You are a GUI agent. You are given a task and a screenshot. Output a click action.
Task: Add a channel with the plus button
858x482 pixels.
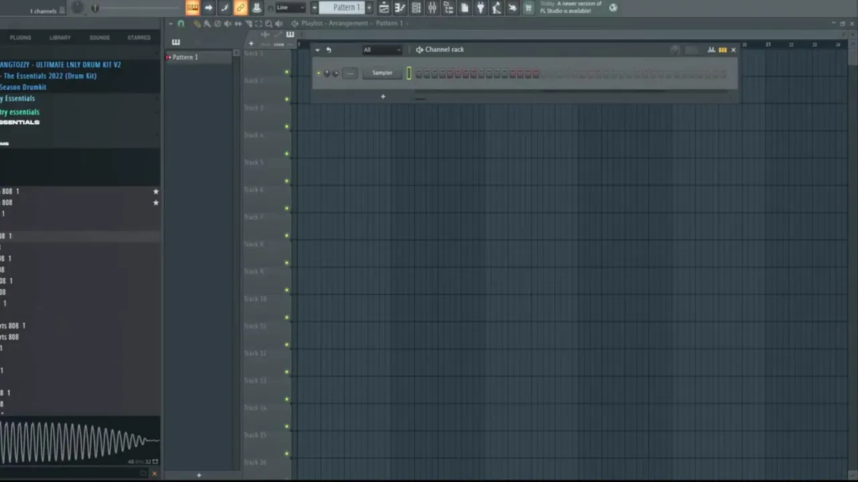pyautogui.click(x=383, y=96)
